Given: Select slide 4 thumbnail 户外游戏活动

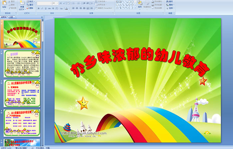Looking at the screenshot, I should (22, 123).
